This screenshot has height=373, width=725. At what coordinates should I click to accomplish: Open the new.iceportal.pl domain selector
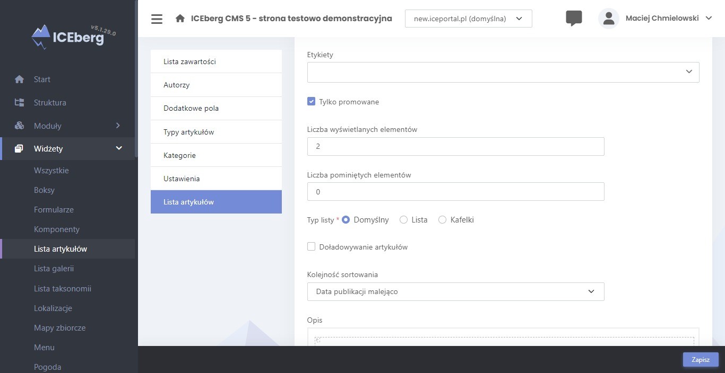[x=468, y=19]
